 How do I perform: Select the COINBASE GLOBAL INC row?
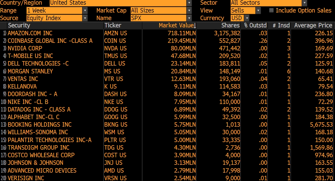pos(167,41)
